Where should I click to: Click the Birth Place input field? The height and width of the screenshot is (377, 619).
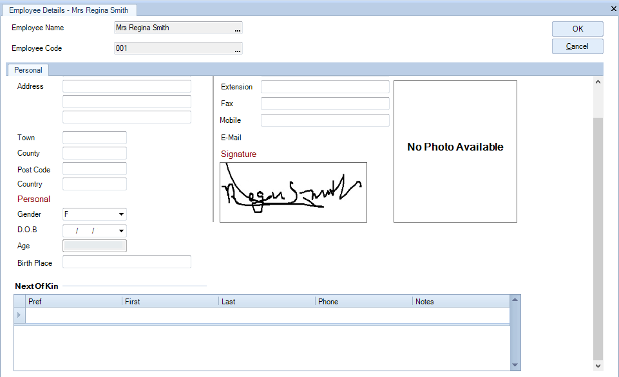click(127, 262)
